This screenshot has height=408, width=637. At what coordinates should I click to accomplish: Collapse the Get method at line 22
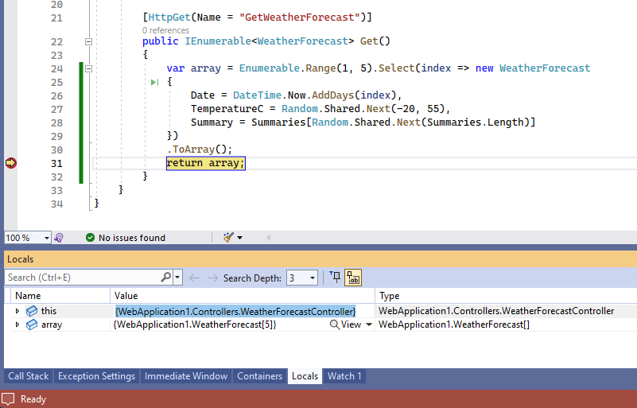click(88, 42)
